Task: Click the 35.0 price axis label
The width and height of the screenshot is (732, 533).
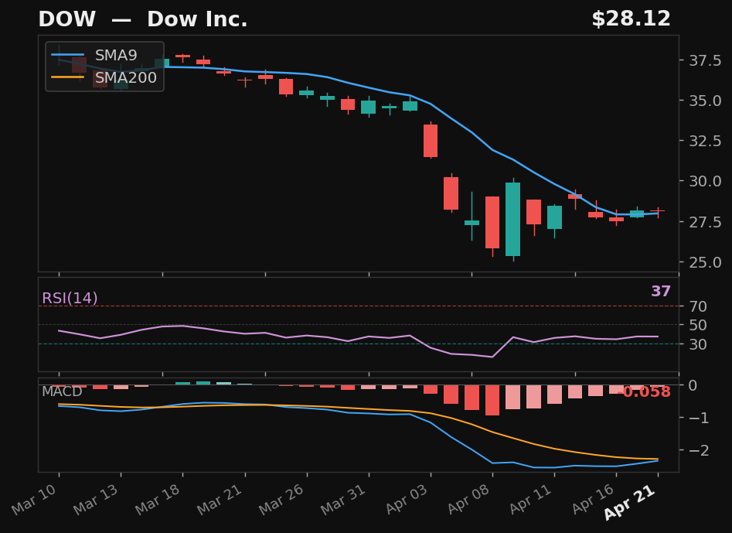Action: [706, 101]
